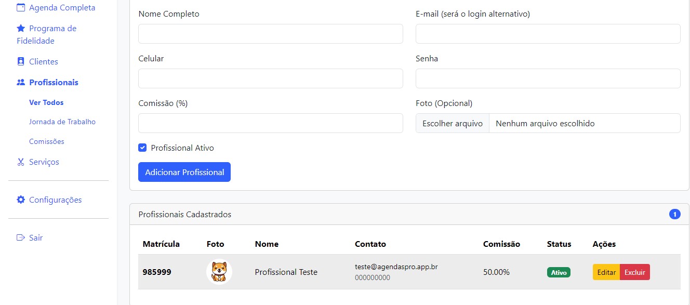
Task: Uncheck the Profissional Ativo checkbox
Action: [x=142, y=148]
